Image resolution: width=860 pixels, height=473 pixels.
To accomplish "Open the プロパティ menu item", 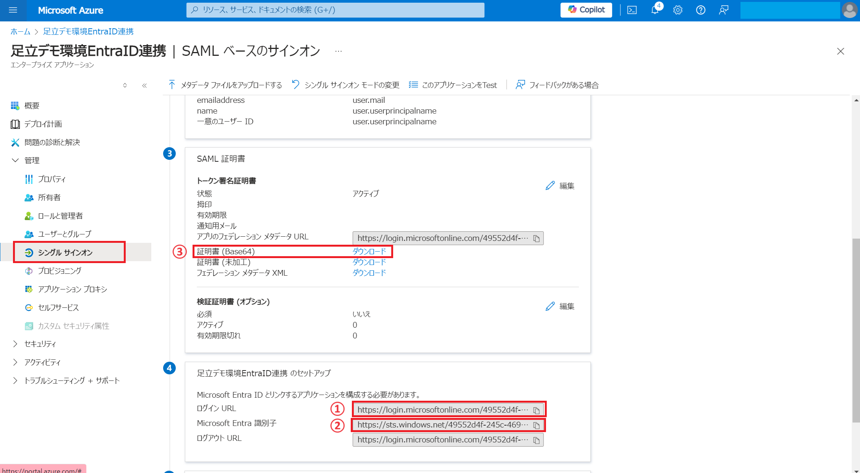I will (x=52, y=179).
